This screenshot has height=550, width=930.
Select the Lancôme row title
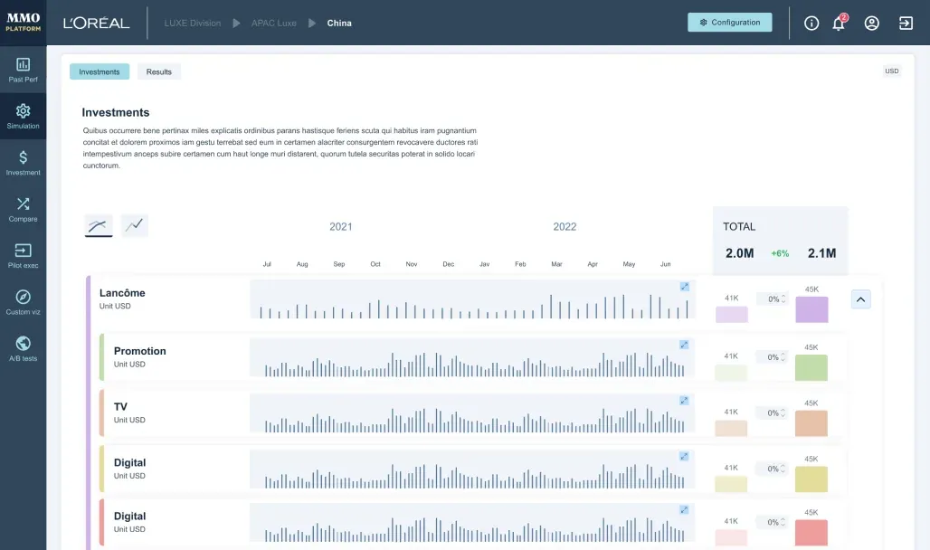point(122,293)
